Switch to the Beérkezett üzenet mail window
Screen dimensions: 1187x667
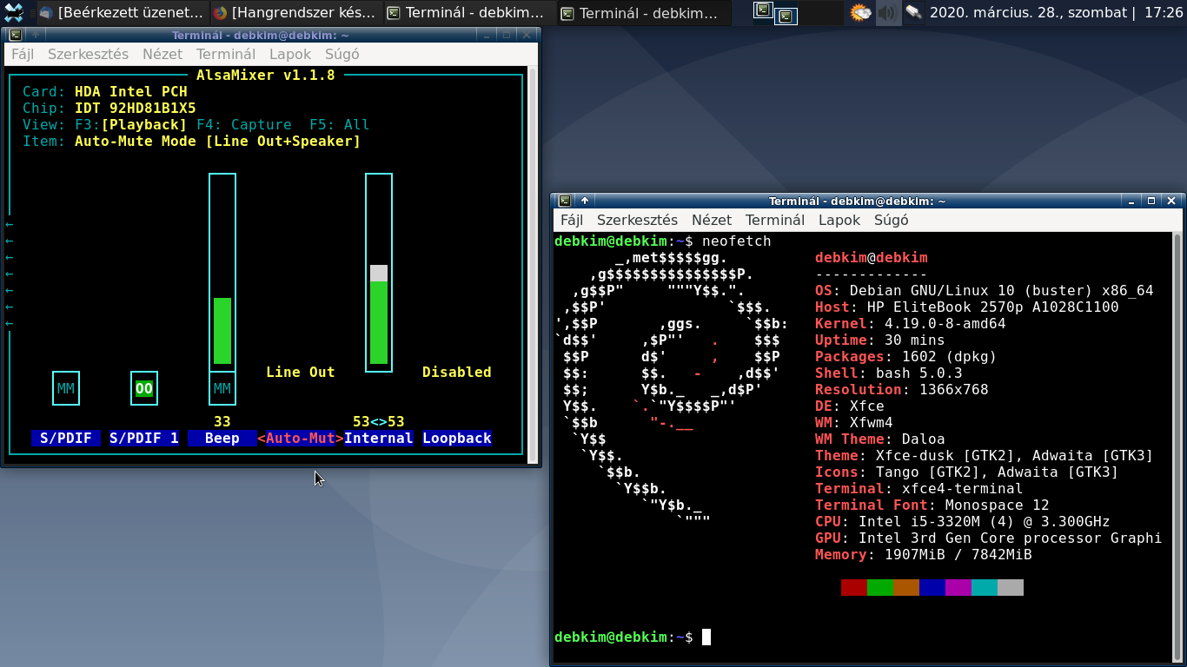(122, 13)
